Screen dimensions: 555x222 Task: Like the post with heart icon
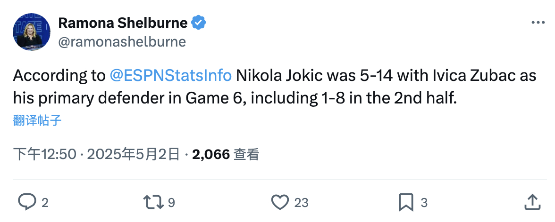(280, 202)
